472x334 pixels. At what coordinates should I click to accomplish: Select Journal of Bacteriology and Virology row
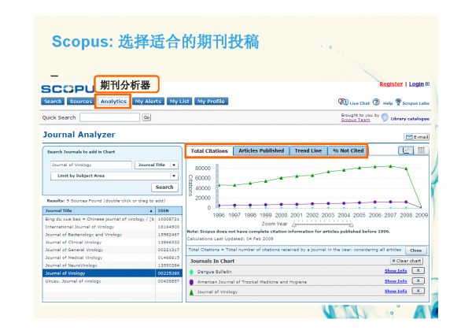pos(112,235)
